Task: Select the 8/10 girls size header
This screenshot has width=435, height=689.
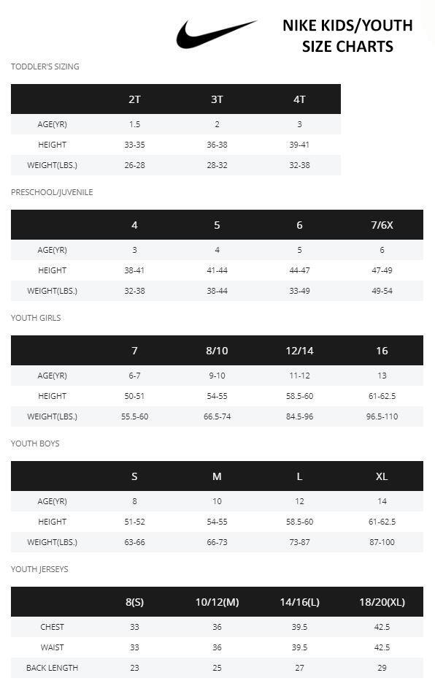Action: [217, 351]
